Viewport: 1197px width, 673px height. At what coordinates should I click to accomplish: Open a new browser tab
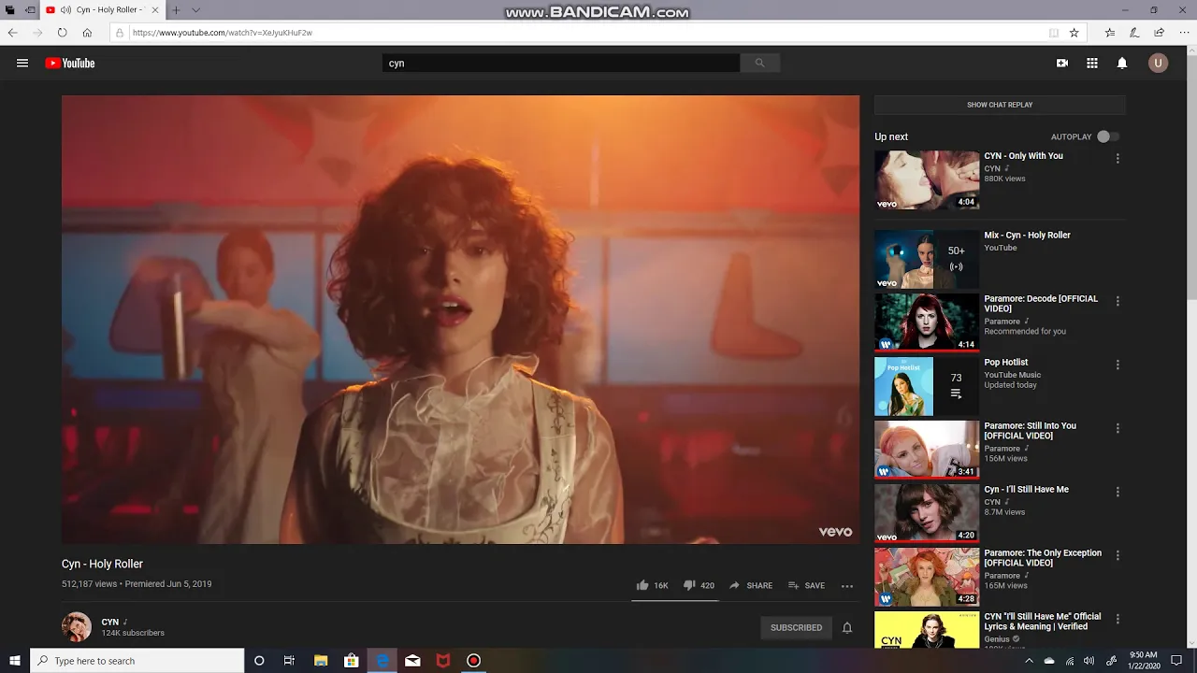[x=176, y=10]
